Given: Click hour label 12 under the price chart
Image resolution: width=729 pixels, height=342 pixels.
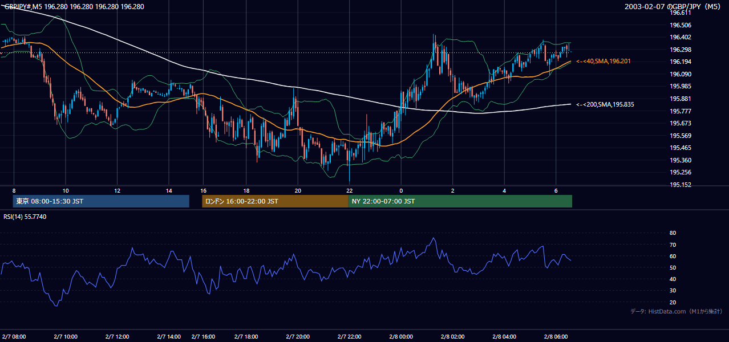Looking at the screenshot, I should (117, 190).
